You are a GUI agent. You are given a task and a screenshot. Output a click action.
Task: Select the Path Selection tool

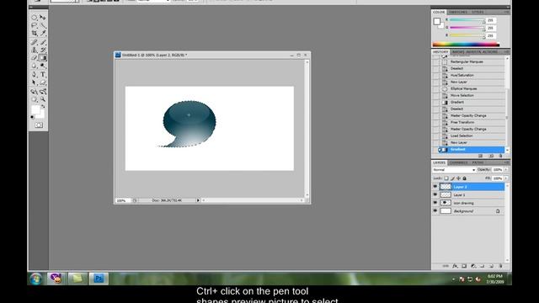coord(34,82)
